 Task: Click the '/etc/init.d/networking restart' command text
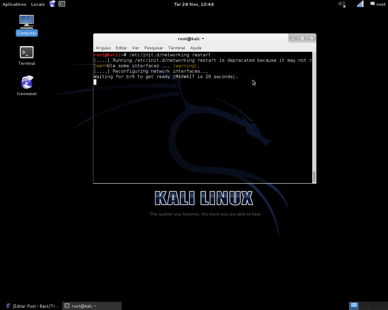(170, 55)
